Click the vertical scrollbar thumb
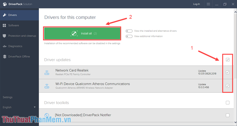Viewport: 237px width, 126px height. click(x=235, y=46)
